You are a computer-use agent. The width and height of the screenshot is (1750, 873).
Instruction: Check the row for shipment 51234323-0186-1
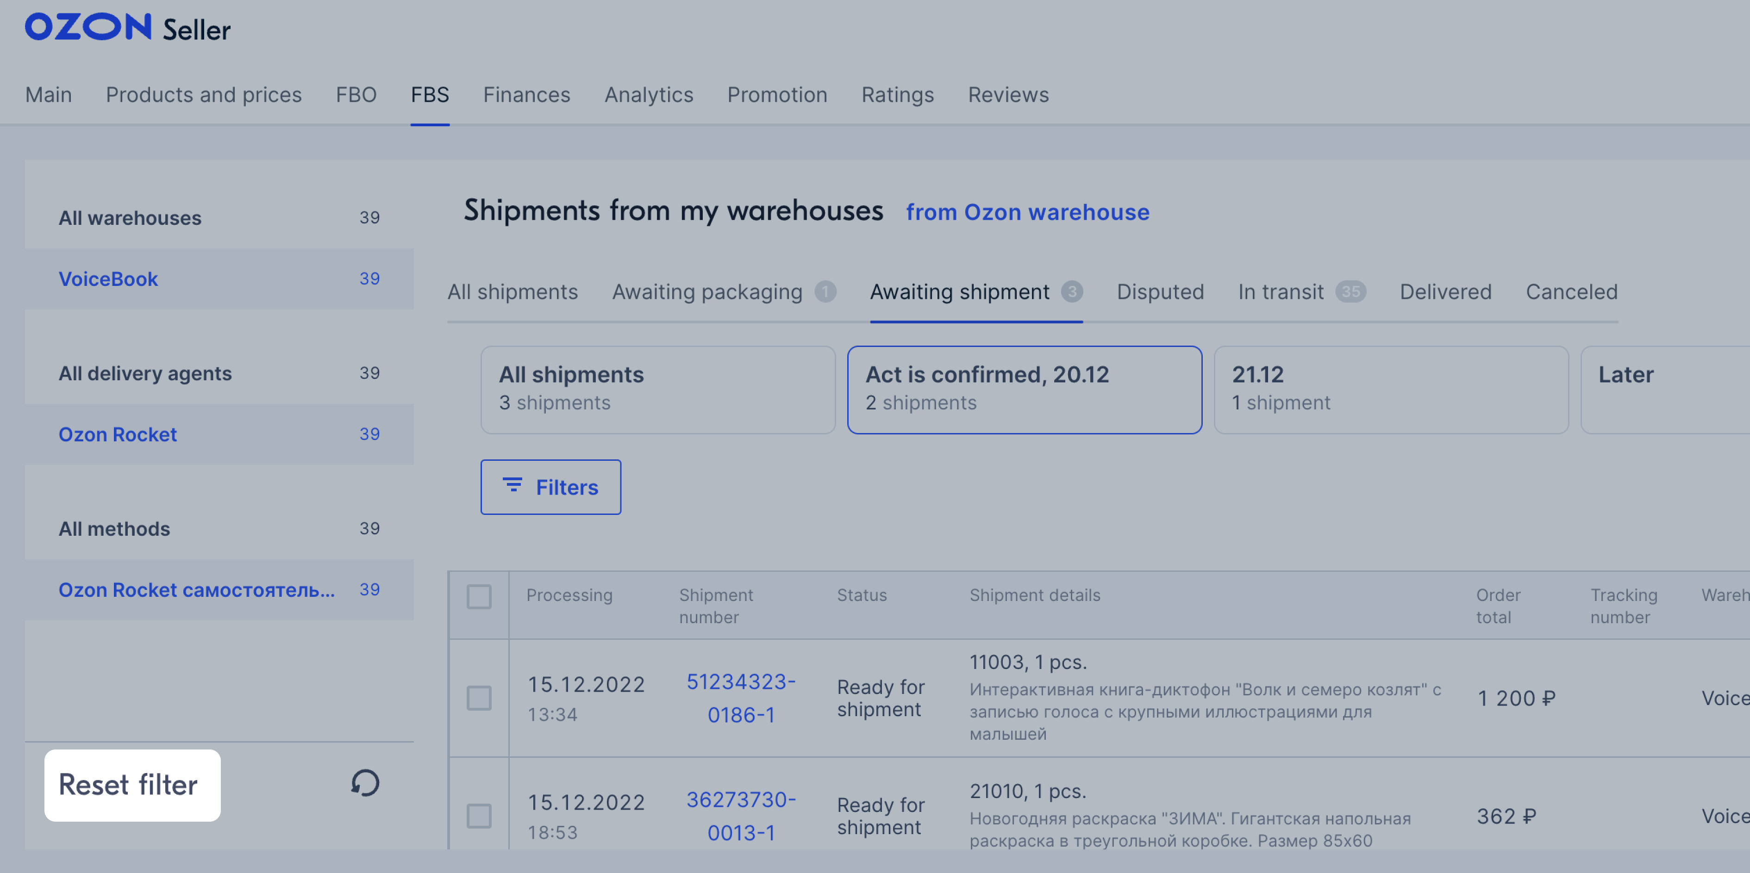478,697
